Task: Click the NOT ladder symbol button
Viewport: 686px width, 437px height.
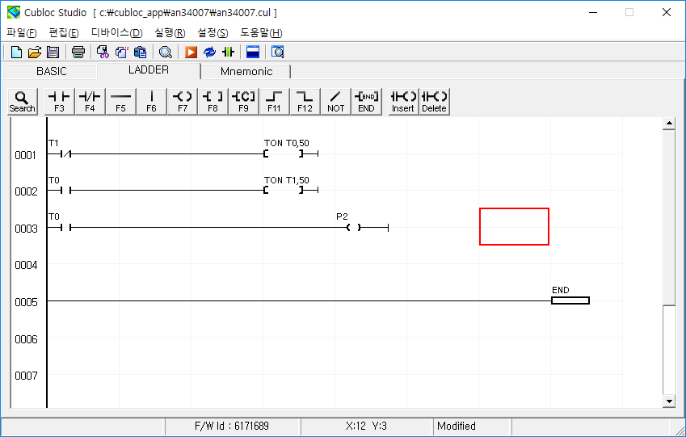Action: 336,101
